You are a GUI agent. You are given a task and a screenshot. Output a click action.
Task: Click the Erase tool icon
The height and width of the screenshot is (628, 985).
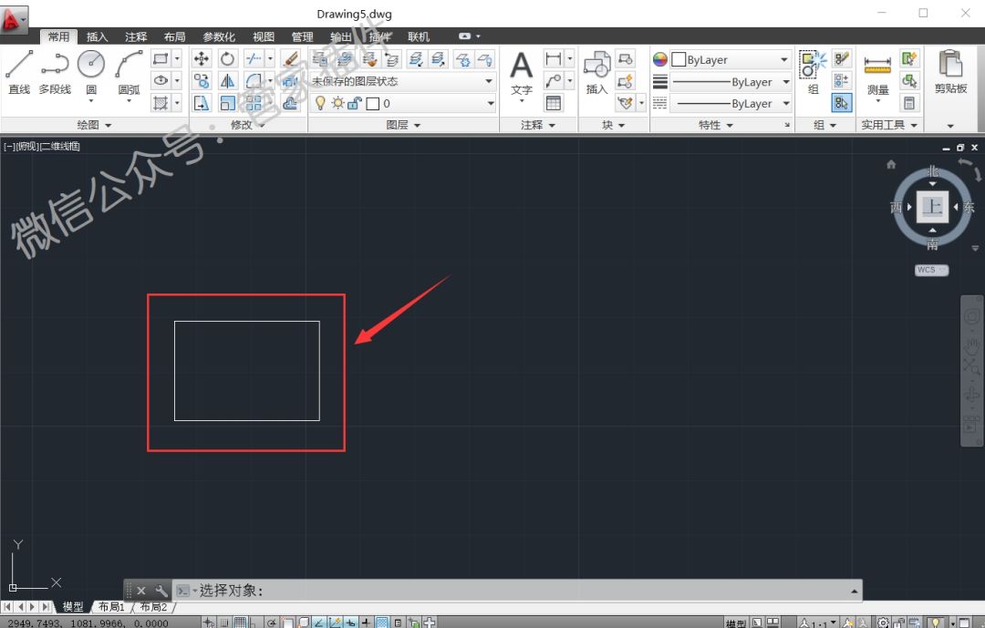[290, 59]
